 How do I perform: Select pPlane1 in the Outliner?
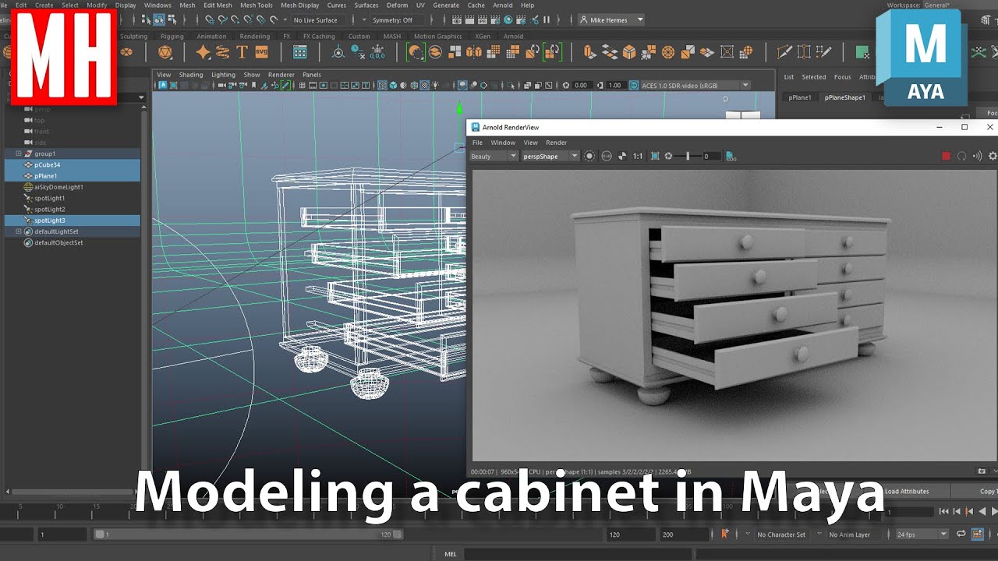[x=72, y=176]
